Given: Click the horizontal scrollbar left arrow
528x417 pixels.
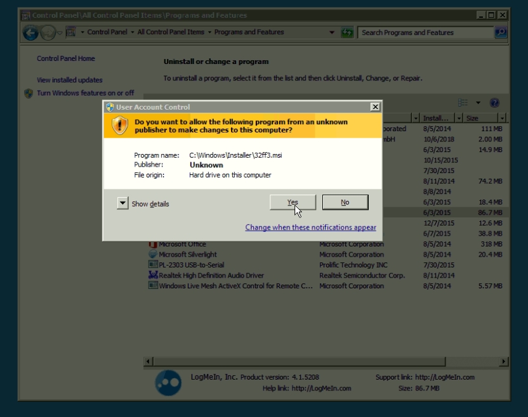Looking at the screenshot, I should click(x=148, y=361).
